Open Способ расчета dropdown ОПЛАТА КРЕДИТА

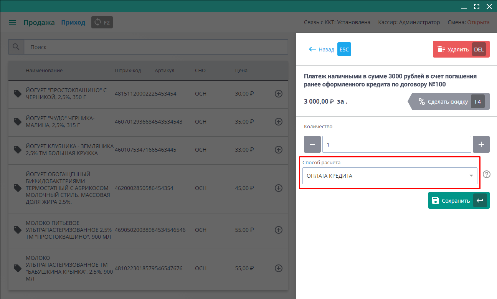390,176
